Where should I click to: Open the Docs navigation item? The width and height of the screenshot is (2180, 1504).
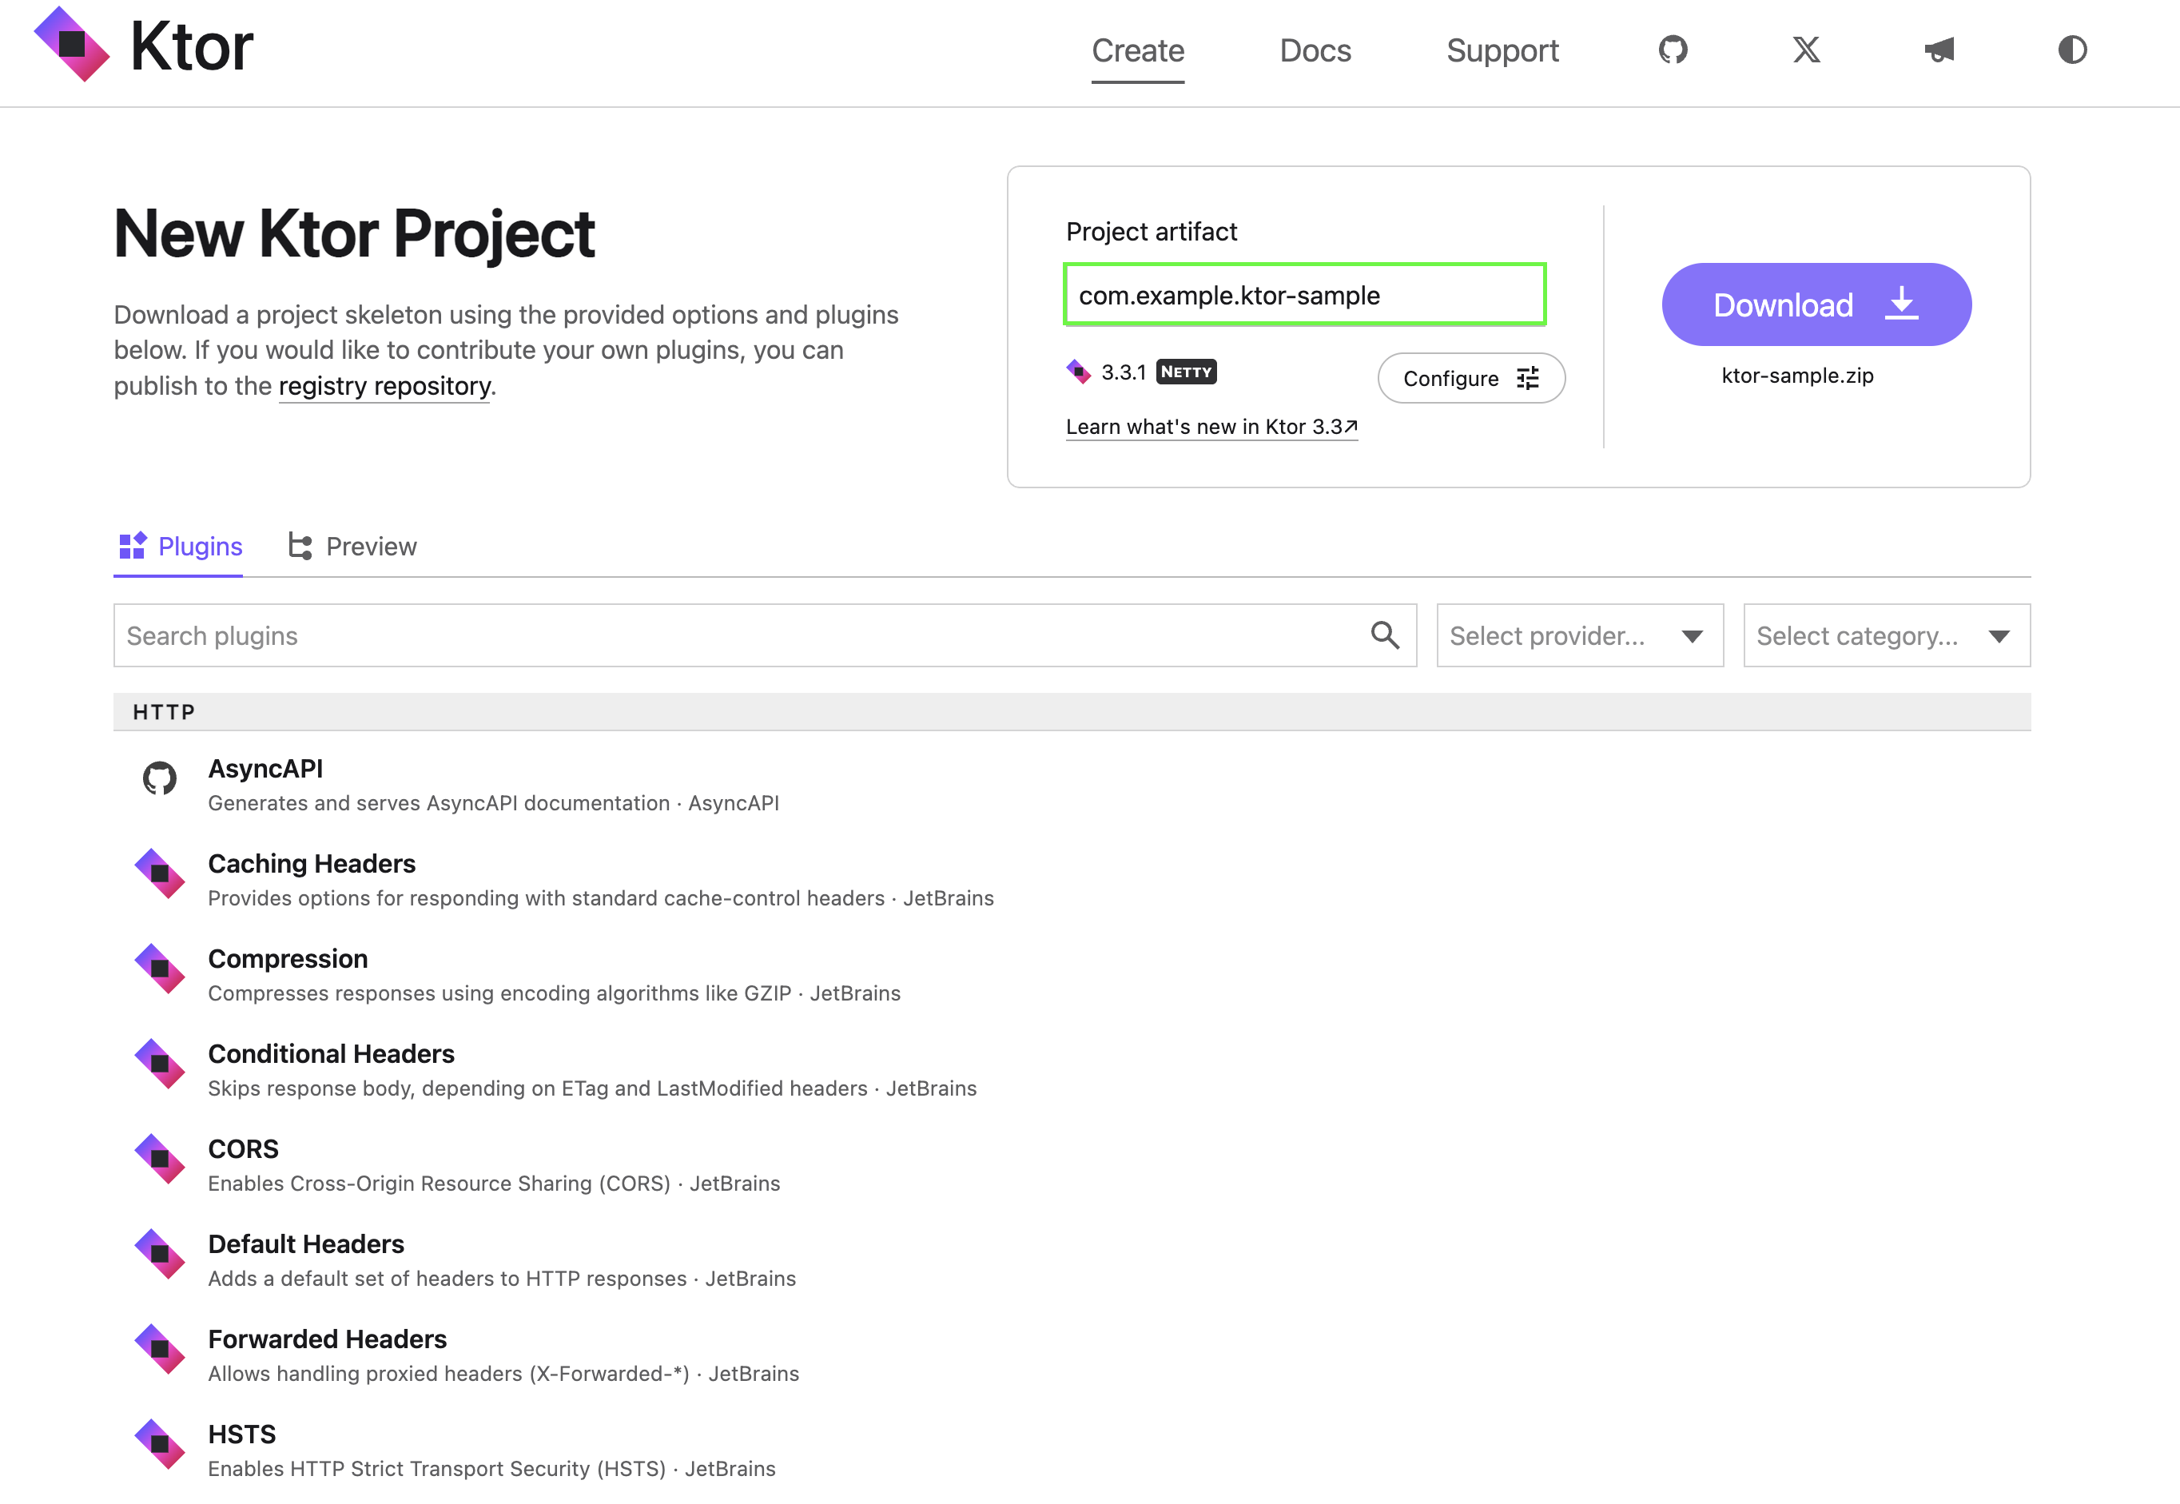(x=1315, y=50)
